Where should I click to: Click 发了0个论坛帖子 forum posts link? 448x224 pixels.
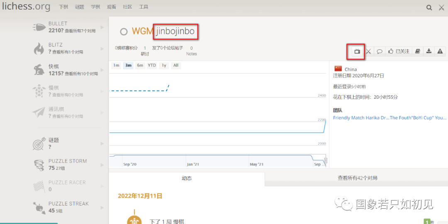point(168,48)
